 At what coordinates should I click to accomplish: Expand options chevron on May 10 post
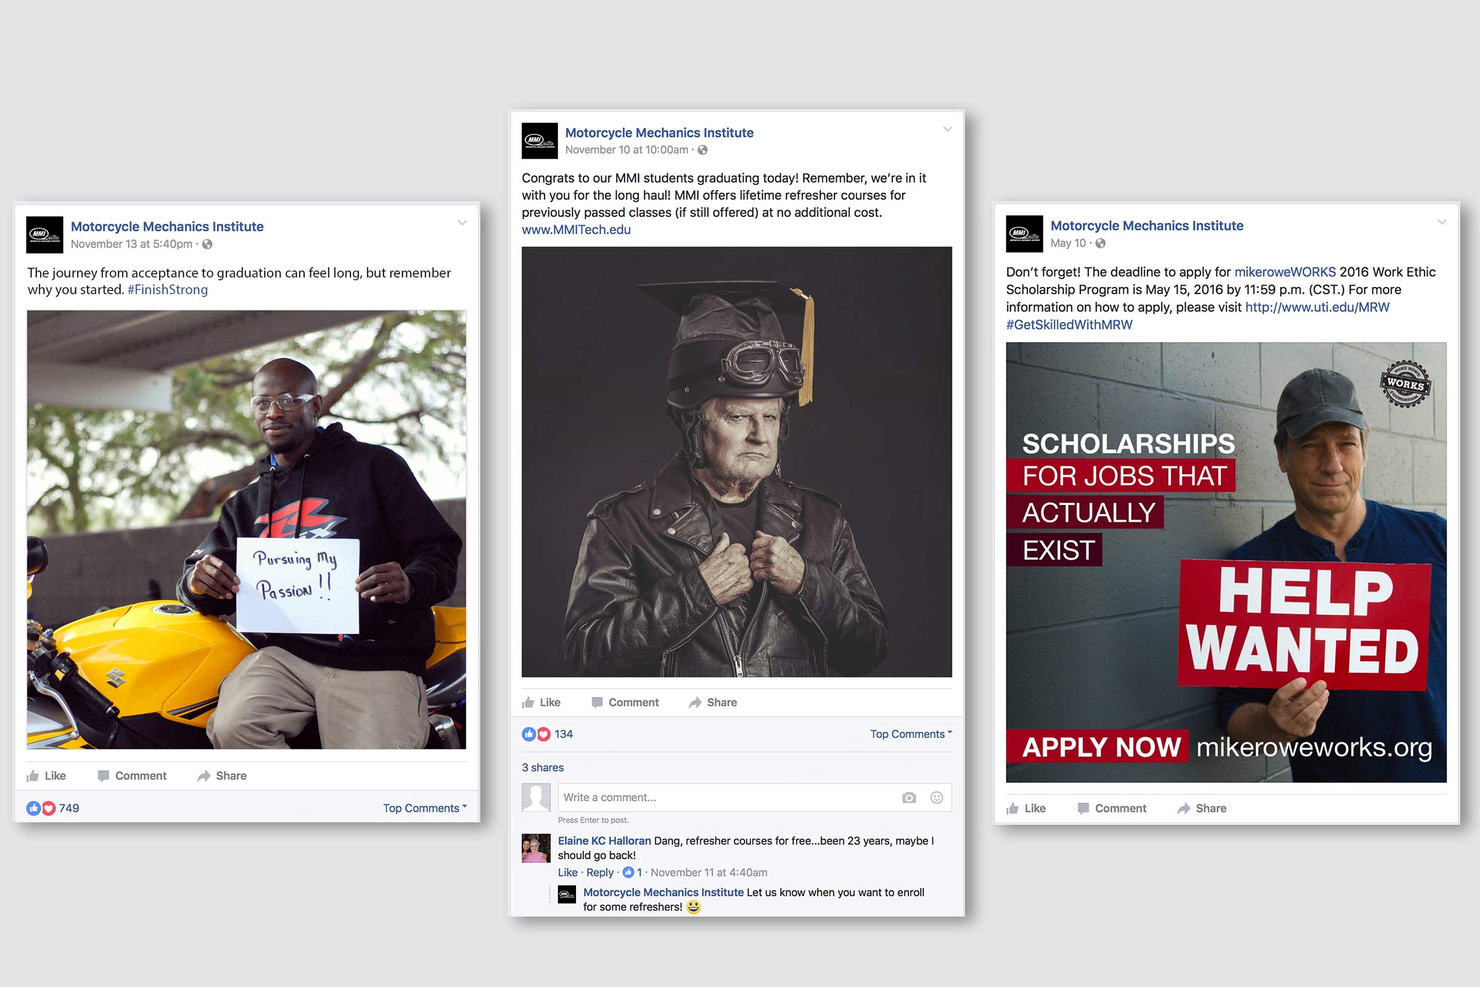pos(1442,222)
